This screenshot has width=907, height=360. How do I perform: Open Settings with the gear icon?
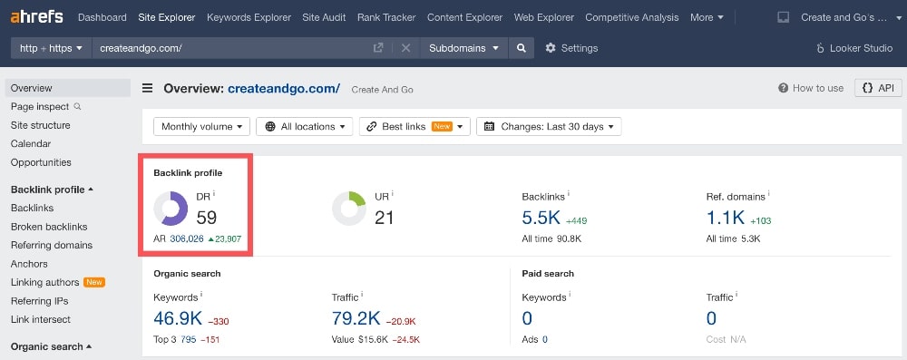(x=571, y=48)
